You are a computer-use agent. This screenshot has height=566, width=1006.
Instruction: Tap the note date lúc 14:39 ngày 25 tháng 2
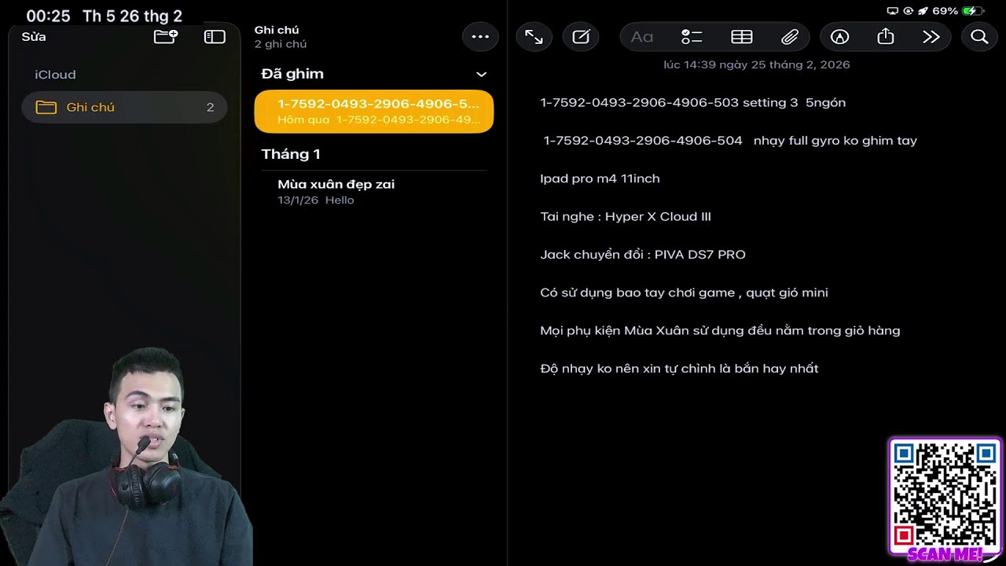point(757,64)
